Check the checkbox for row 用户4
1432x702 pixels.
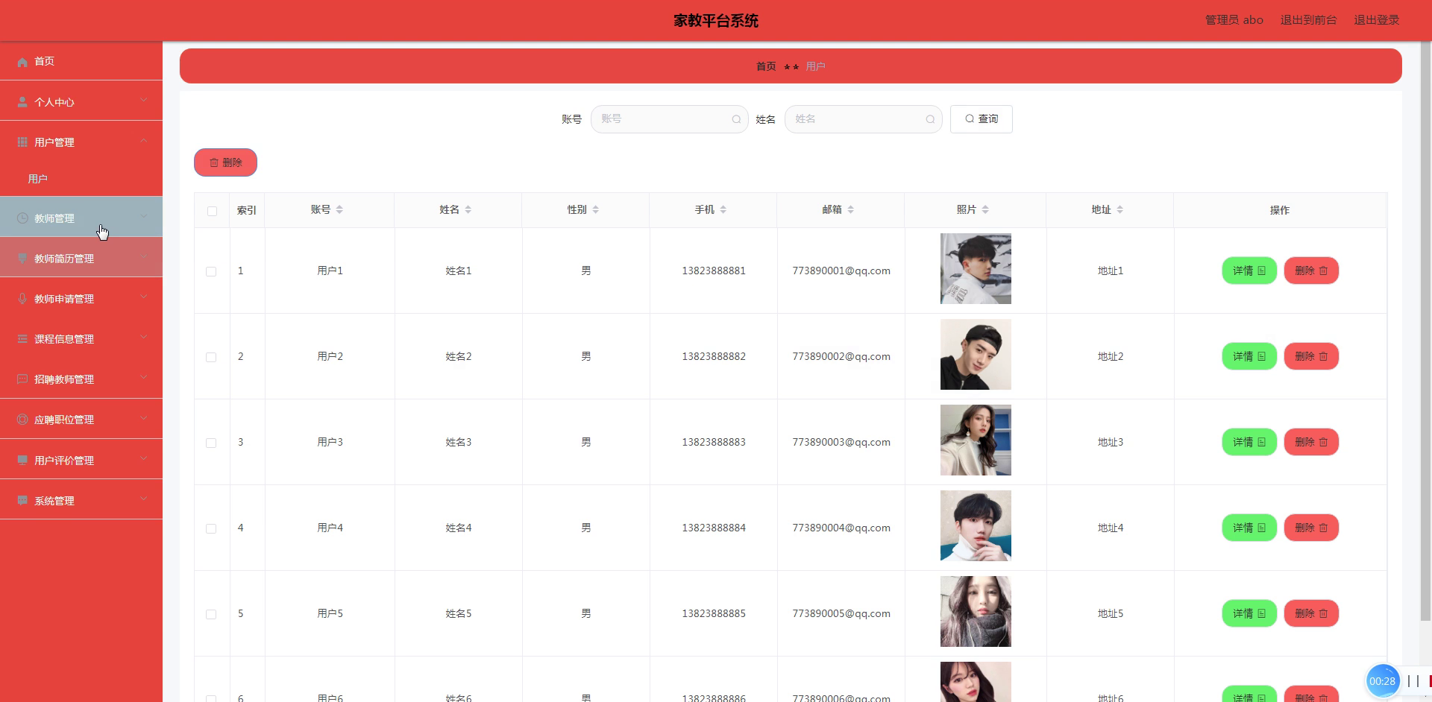(211, 528)
